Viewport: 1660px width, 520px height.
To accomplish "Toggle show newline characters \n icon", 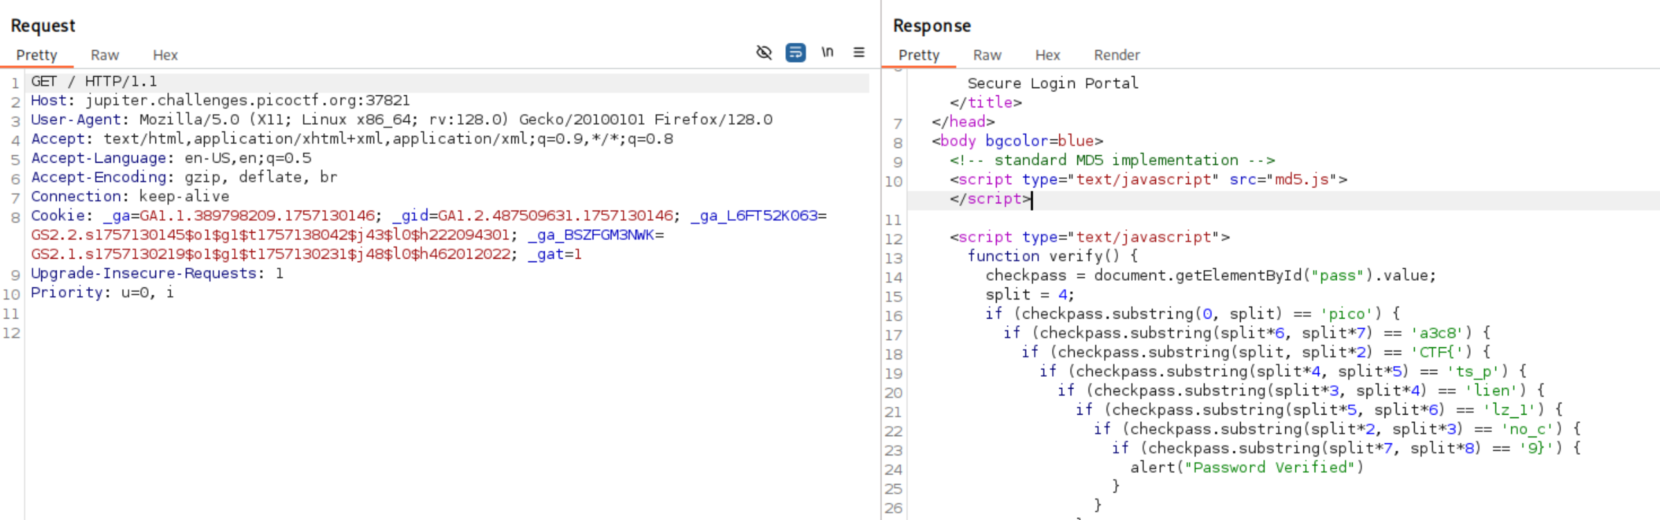I will [827, 52].
